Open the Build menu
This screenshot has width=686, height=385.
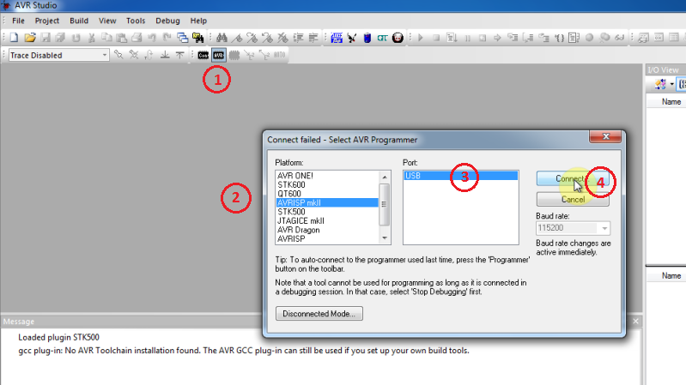[x=79, y=21]
